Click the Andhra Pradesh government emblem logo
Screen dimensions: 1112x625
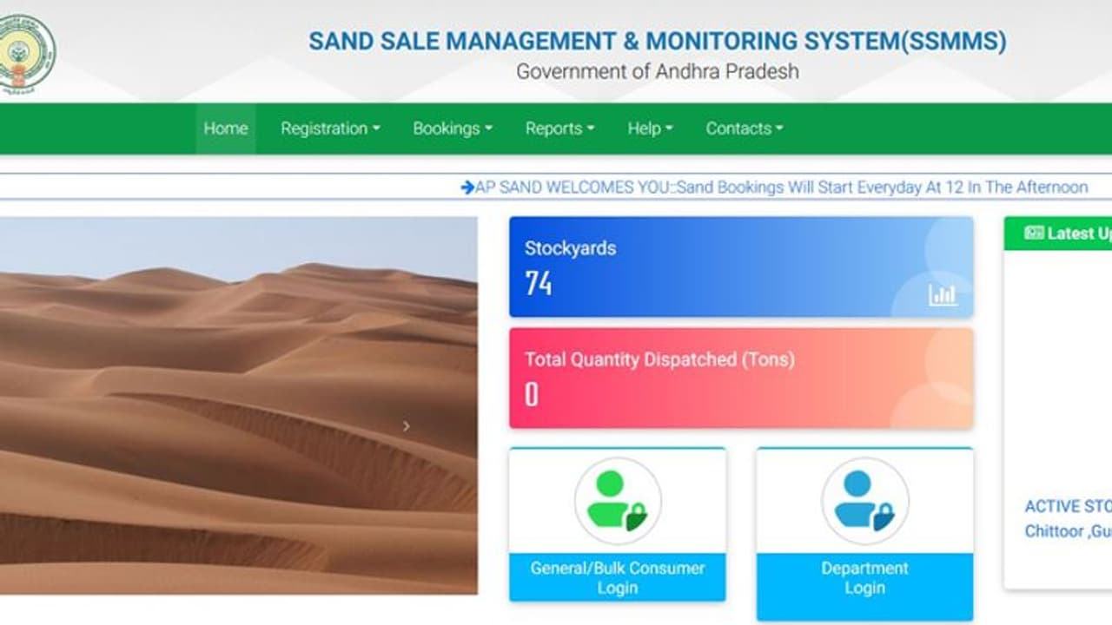[26, 54]
